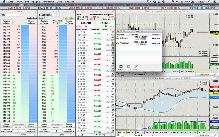The image size is (219, 137).
Task: Click Последняя column header in Все Сделки
Action: point(95,30)
